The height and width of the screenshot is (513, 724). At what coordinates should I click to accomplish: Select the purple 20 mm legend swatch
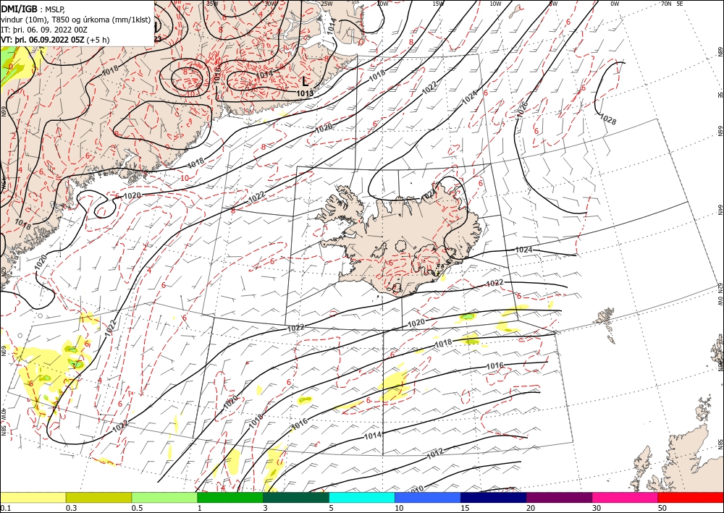559,497
